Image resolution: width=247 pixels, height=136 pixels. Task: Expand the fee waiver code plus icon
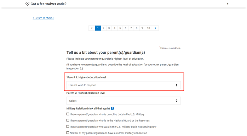tap(228, 4)
